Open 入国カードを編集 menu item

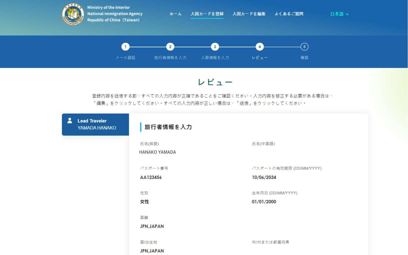(249, 14)
